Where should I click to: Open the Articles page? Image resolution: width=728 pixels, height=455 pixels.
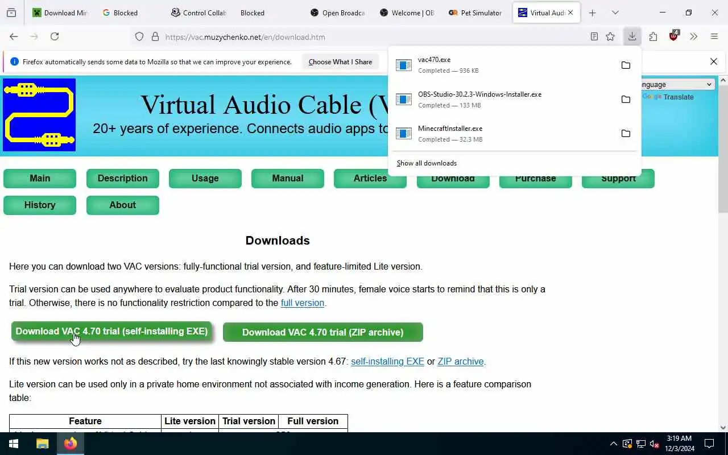pyautogui.click(x=370, y=178)
